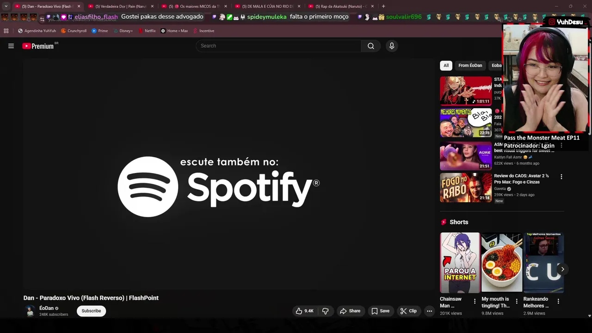Expand the tab search dropdown arrow
Viewport: 592px width, 333px height.
click(x=6, y=6)
